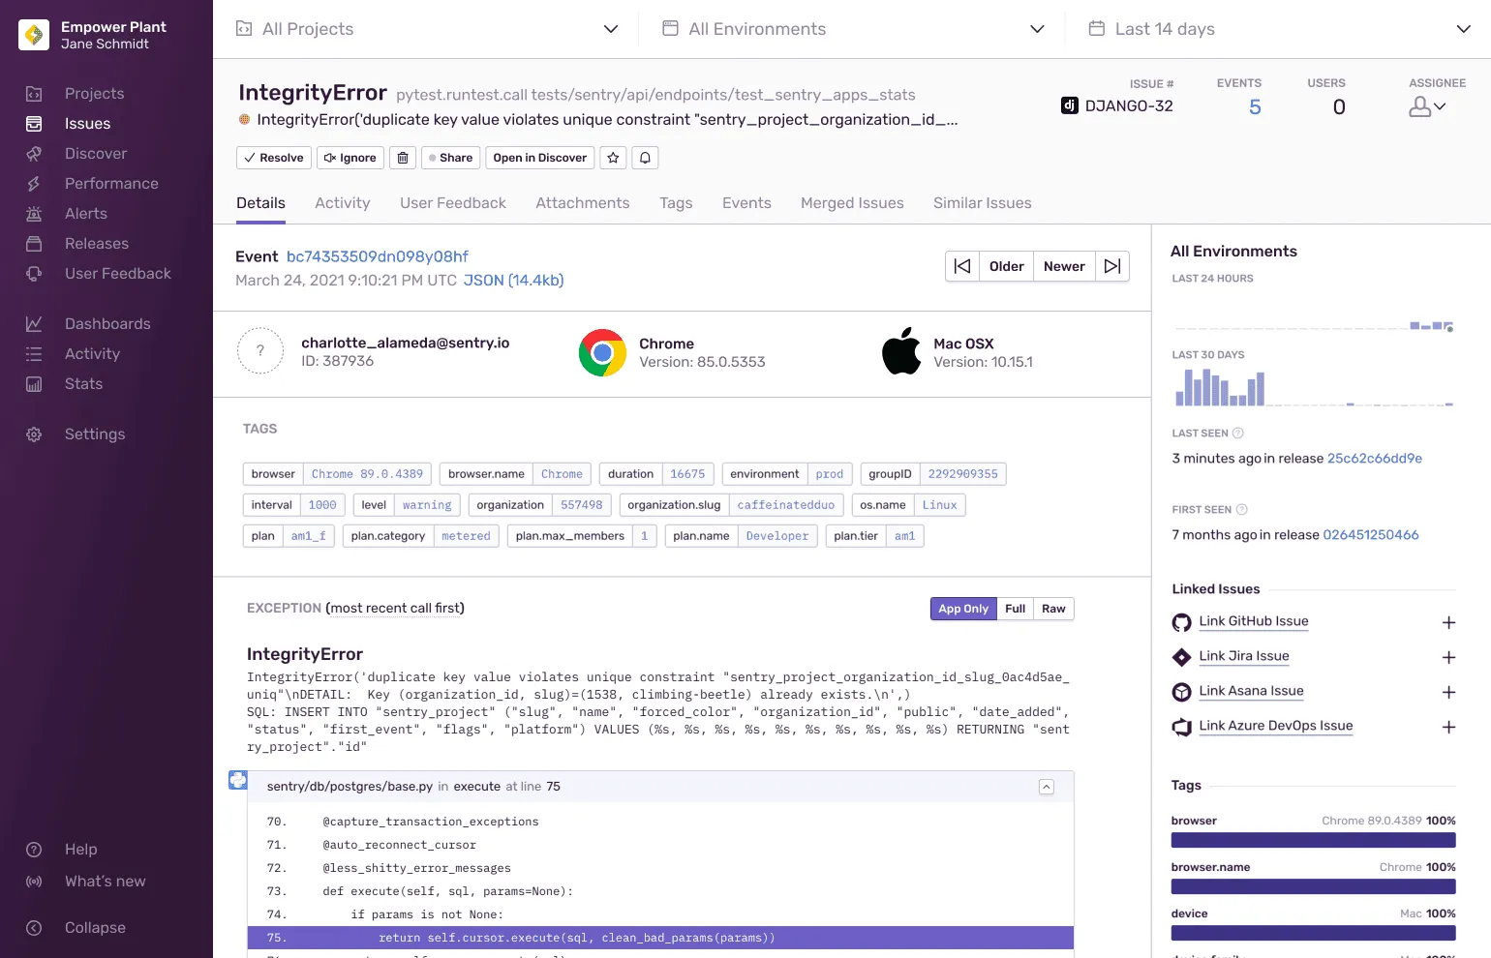1491x958 pixels.
Task: Open the Assignee dropdown
Action: [x=1427, y=107]
